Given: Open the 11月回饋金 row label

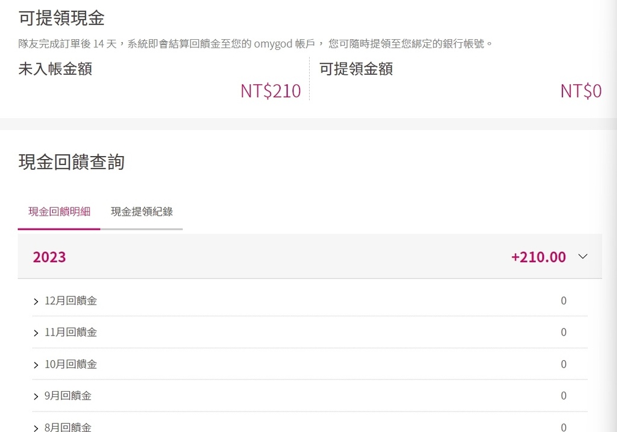Looking at the screenshot, I should [x=71, y=333].
